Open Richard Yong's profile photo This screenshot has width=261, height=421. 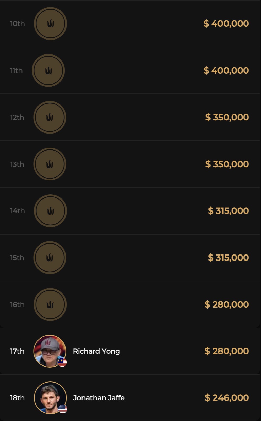coord(50,351)
